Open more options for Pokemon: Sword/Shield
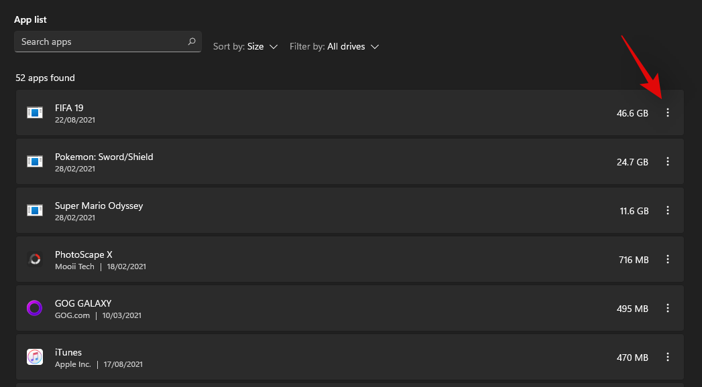The width and height of the screenshot is (702, 387). [667, 162]
